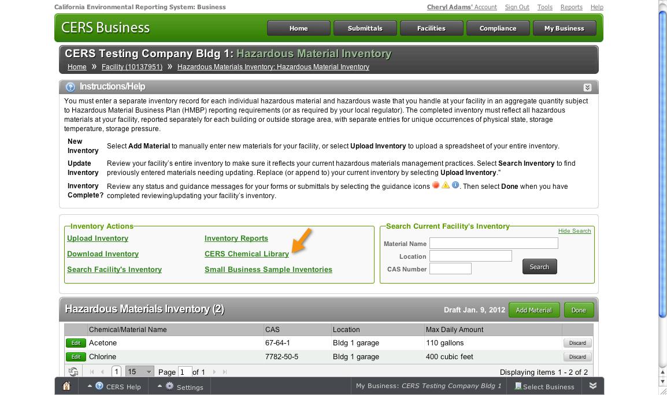The height and width of the screenshot is (395, 667).
Task: Open the Facilities tab
Action: pos(431,28)
